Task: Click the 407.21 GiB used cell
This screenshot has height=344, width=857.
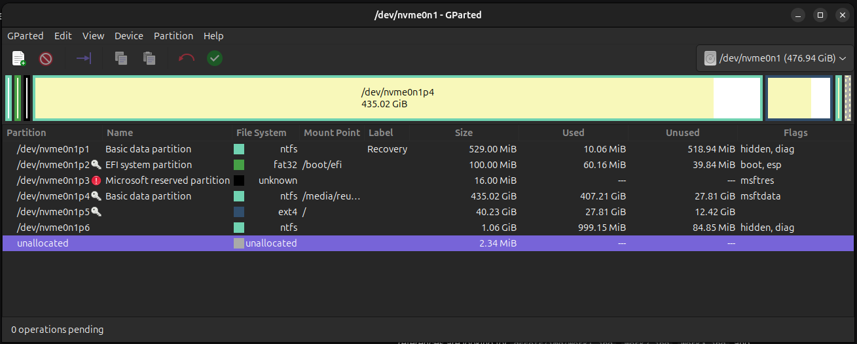Action: [605, 196]
